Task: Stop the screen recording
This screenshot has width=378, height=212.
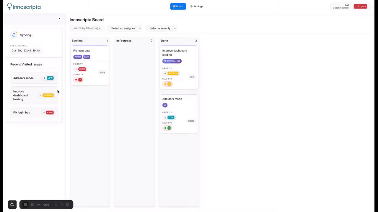Action: [x=25, y=205]
